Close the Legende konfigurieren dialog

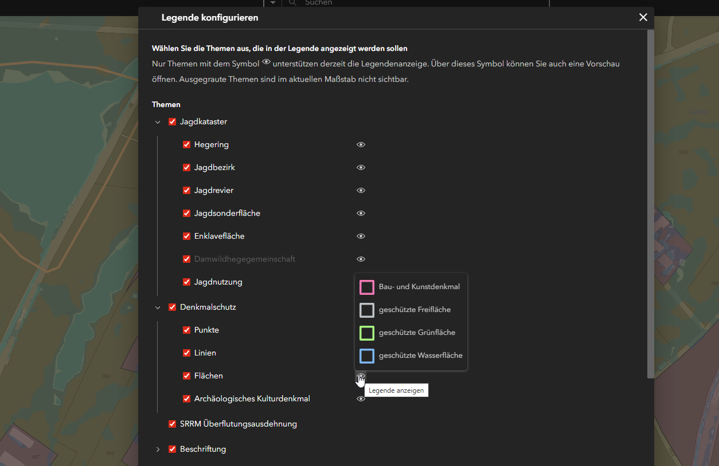click(643, 18)
